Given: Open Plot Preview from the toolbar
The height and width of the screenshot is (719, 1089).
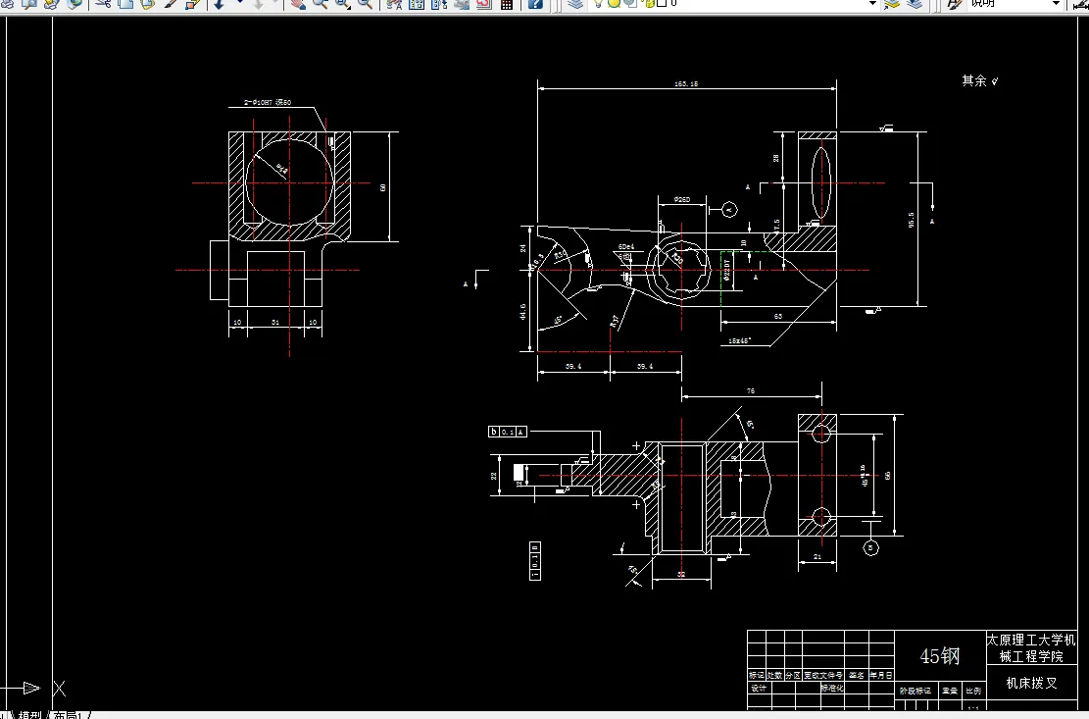Looking at the screenshot, I should (29, 4).
